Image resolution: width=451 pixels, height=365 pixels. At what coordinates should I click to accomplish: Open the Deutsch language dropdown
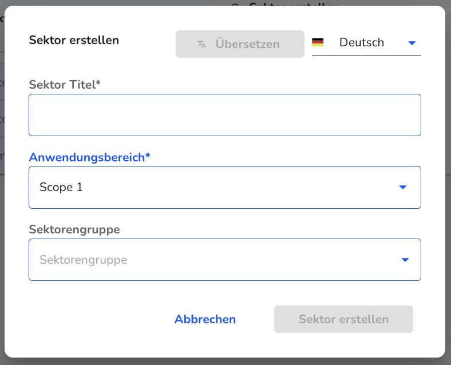coord(366,42)
